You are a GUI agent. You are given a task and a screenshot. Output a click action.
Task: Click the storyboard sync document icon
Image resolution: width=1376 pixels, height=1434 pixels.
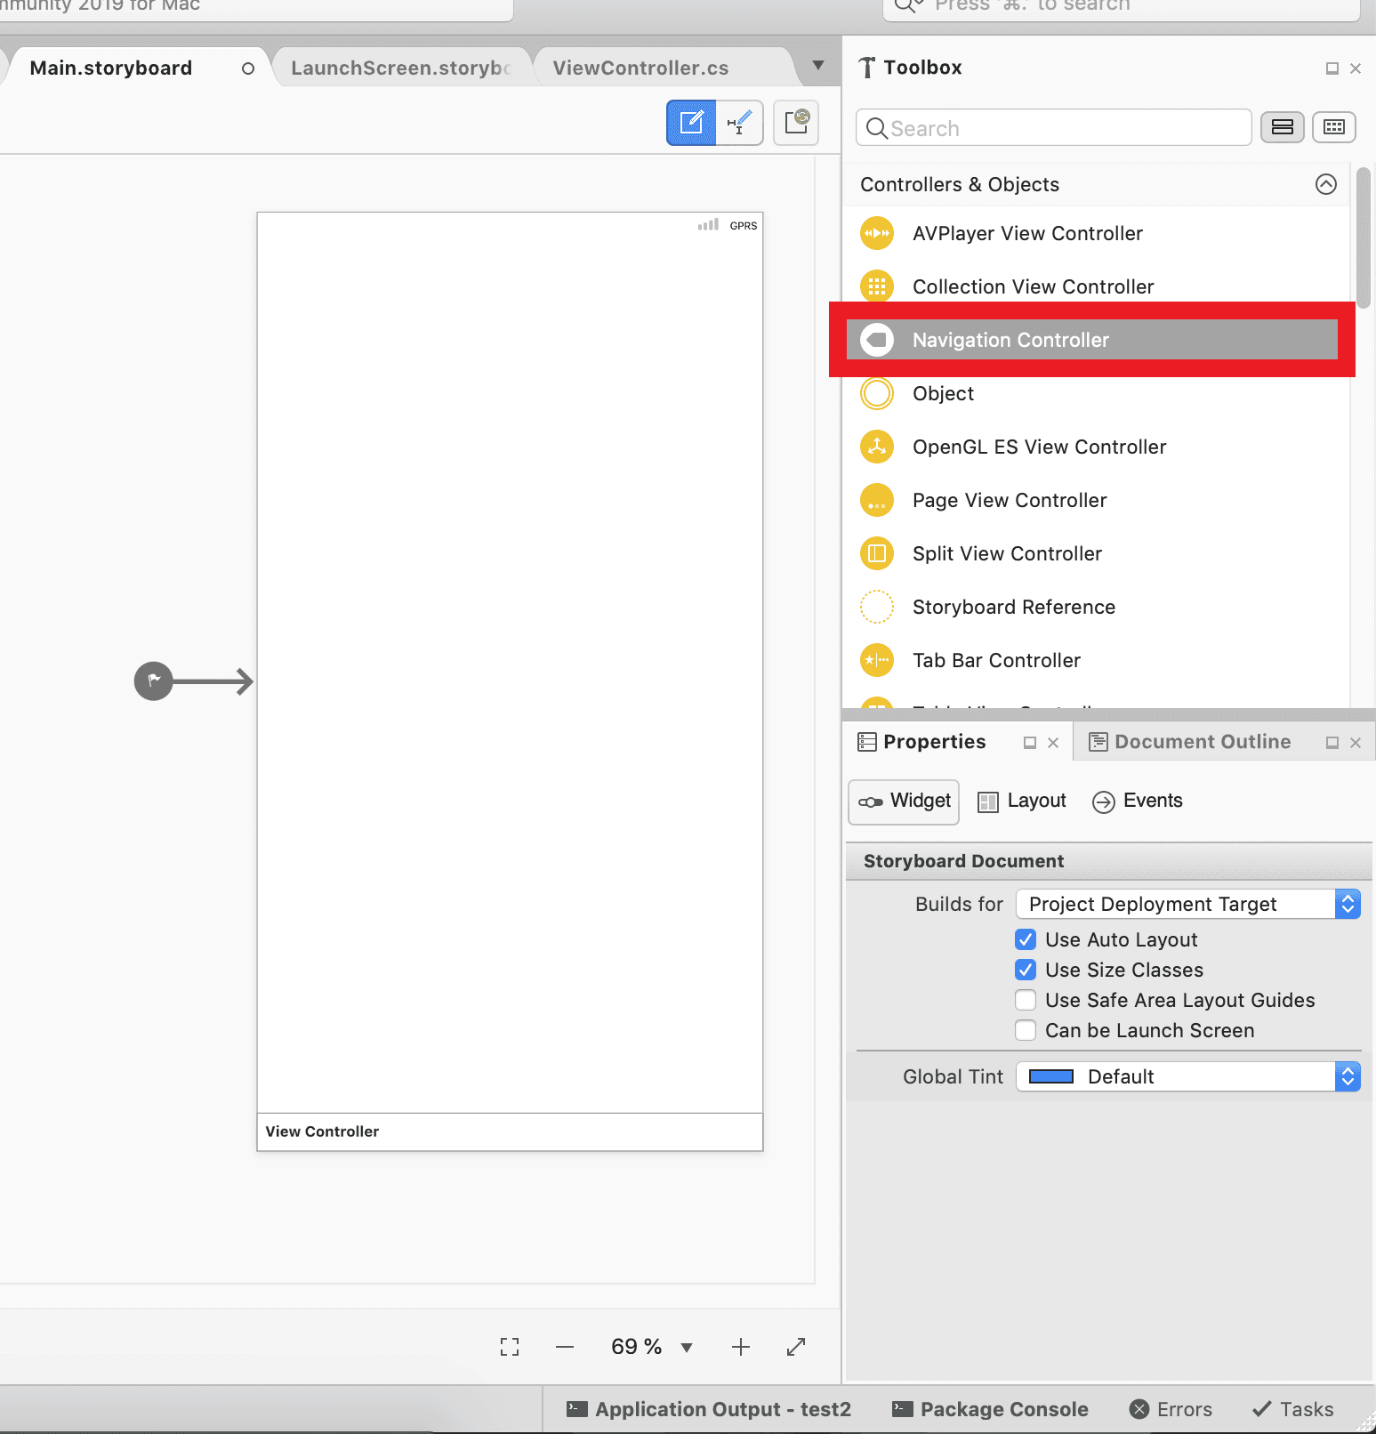796,123
